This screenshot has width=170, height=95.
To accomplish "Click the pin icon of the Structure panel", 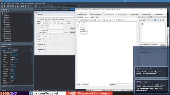I will (30, 9).
